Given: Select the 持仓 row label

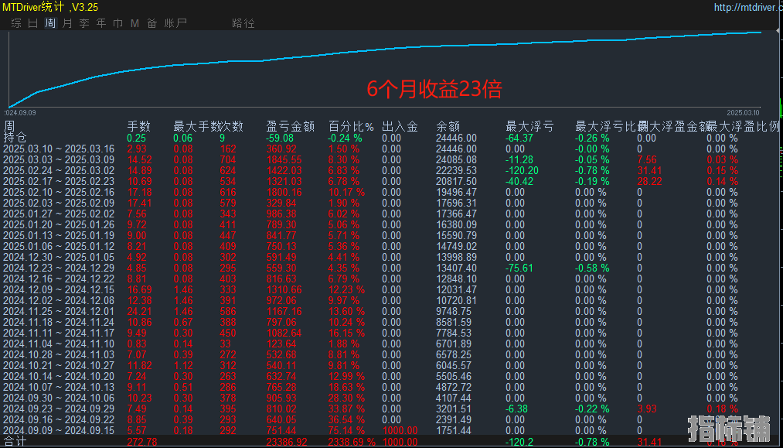Looking at the screenshot, I should click(15, 138).
